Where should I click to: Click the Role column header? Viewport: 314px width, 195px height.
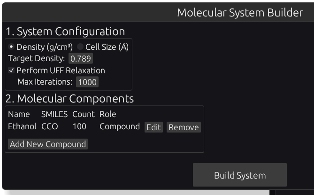(x=107, y=114)
